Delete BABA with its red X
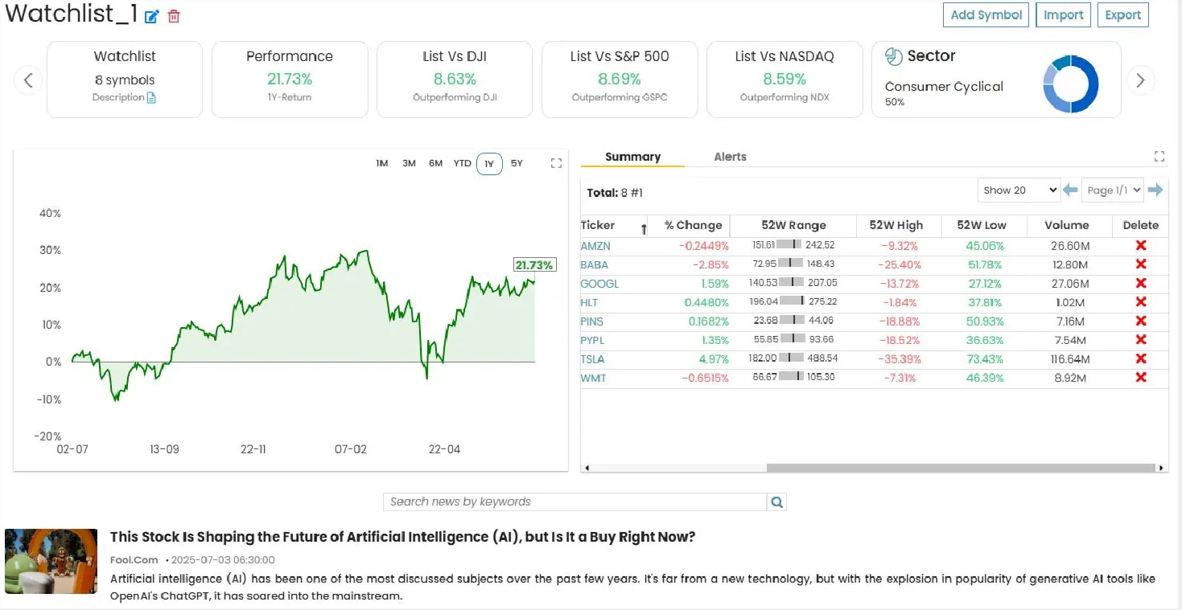Image resolution: width=1182 pixels, height=610 pixels. pyautogui.click(x=1140, y=264)
